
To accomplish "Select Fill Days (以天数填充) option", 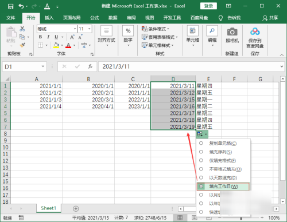I will point(223,178).
